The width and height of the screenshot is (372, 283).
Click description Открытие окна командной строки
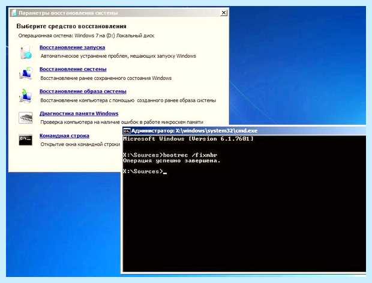[80, 144]
